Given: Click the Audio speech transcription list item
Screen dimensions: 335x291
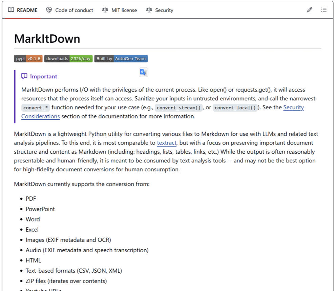Looking at the screenshot, I should point(87,250).
